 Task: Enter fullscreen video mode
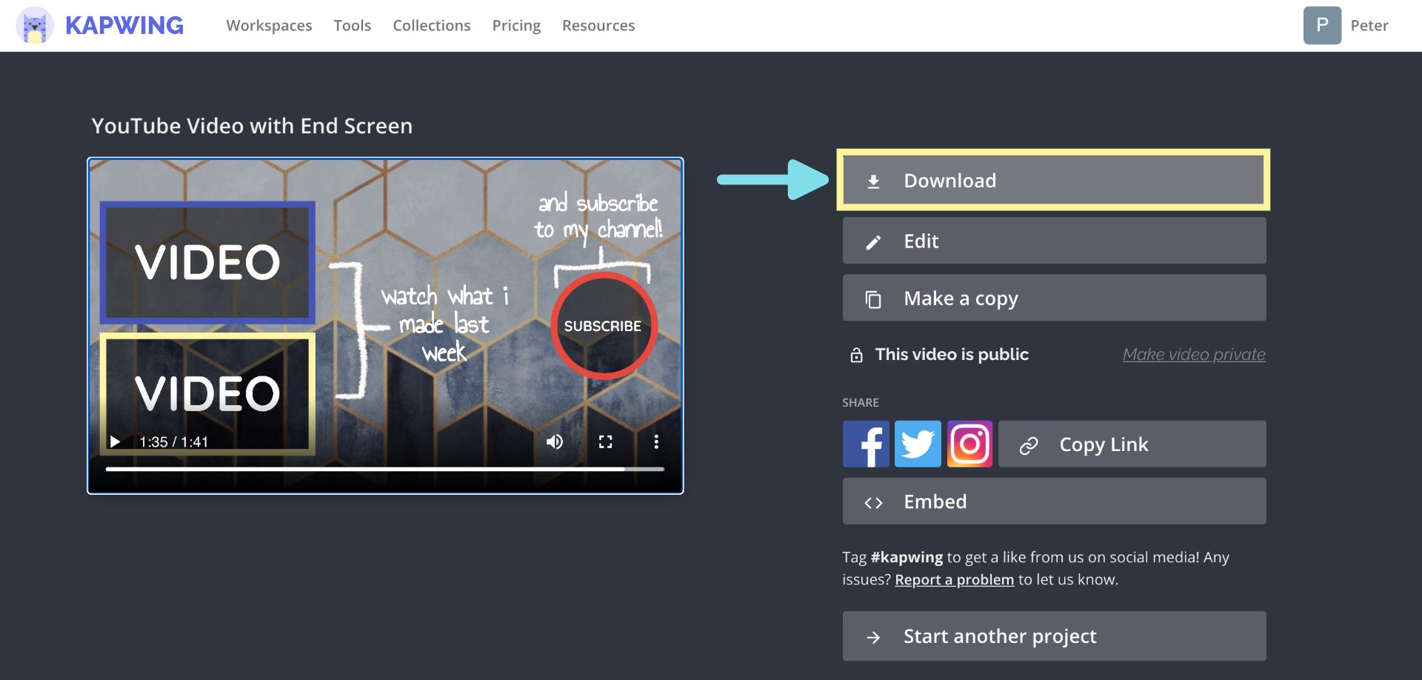605,442
